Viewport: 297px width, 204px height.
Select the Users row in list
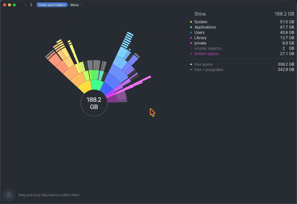199,33
